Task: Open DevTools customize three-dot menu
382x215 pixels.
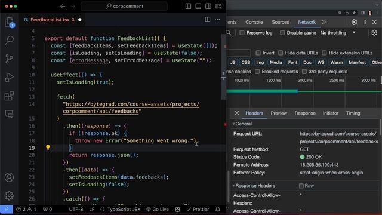Action: coord(365,22)
